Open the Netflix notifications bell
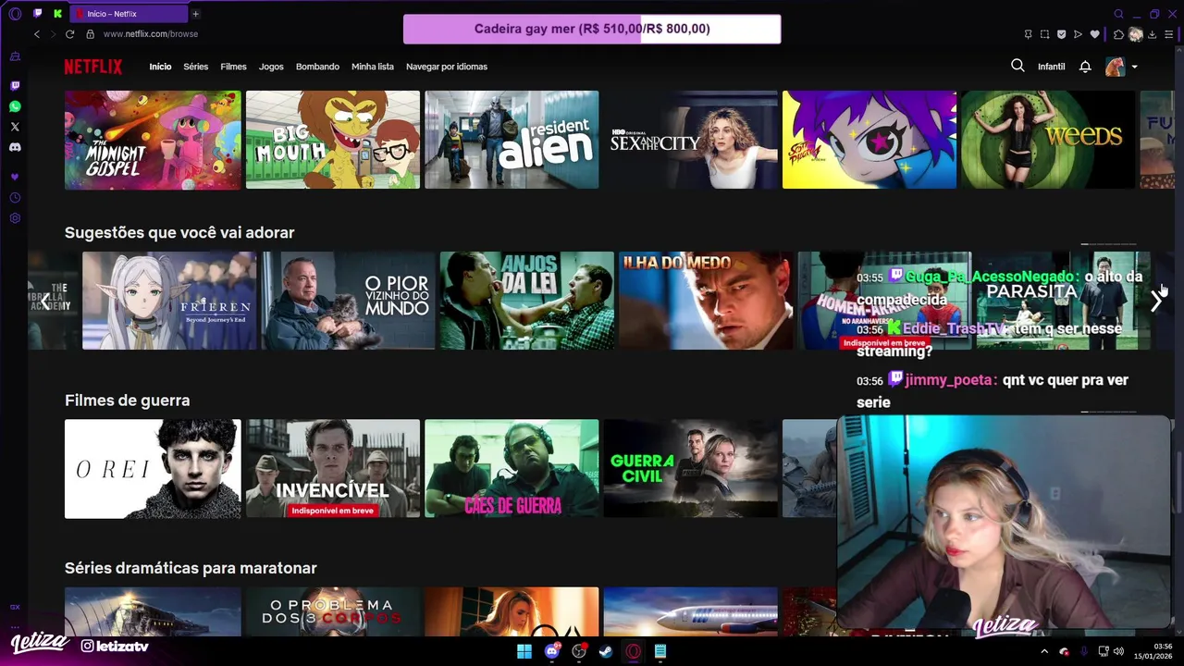Screen dimensions: 1184x666 1085,67
